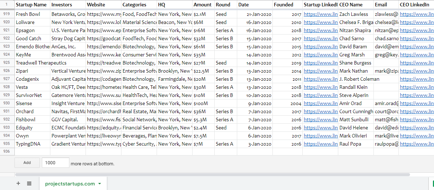Select the Round header cell
The image size is (434, 190).
226,5
